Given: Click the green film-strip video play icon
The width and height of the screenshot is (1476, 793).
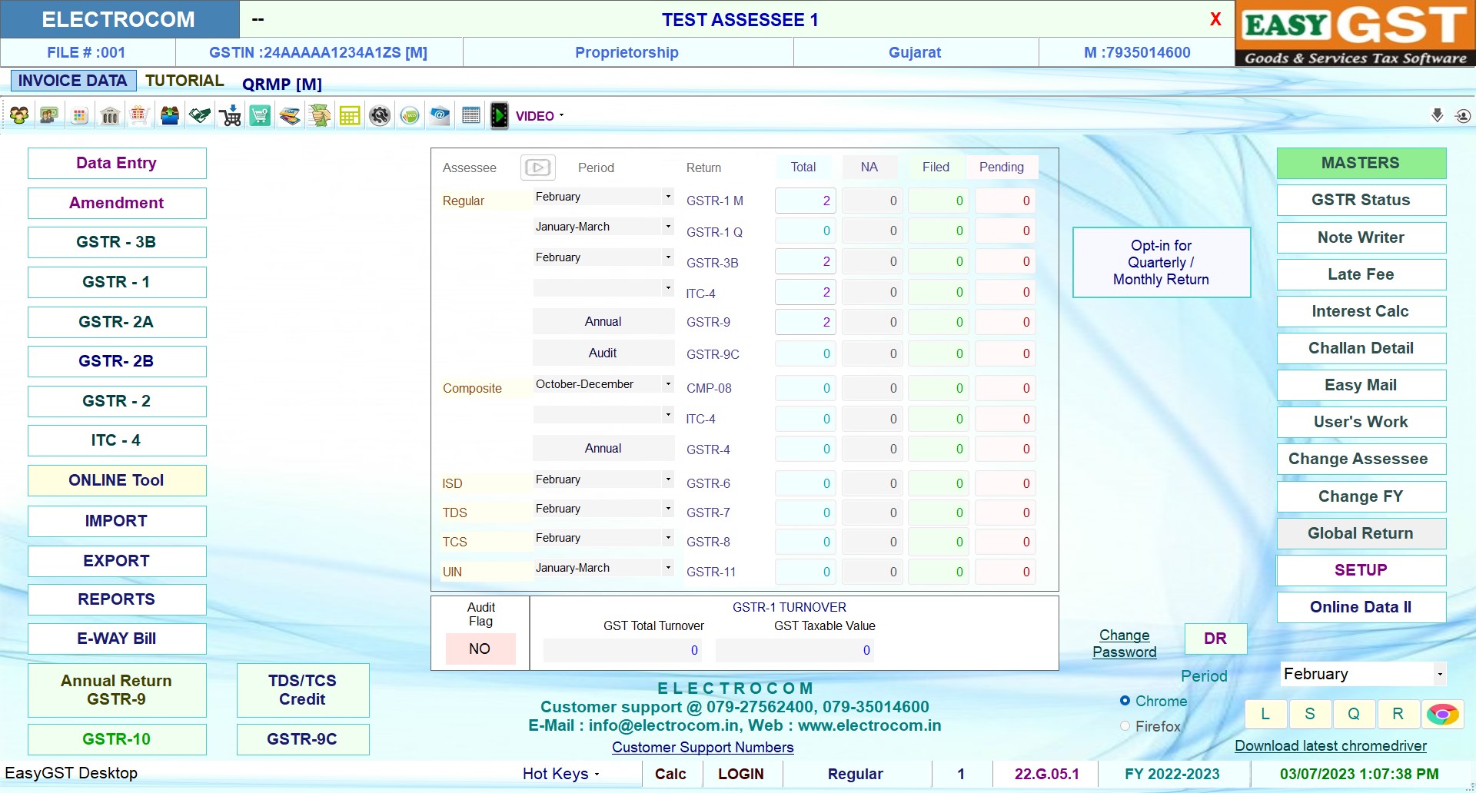Looking at the screenshot, I should (500, 116).
